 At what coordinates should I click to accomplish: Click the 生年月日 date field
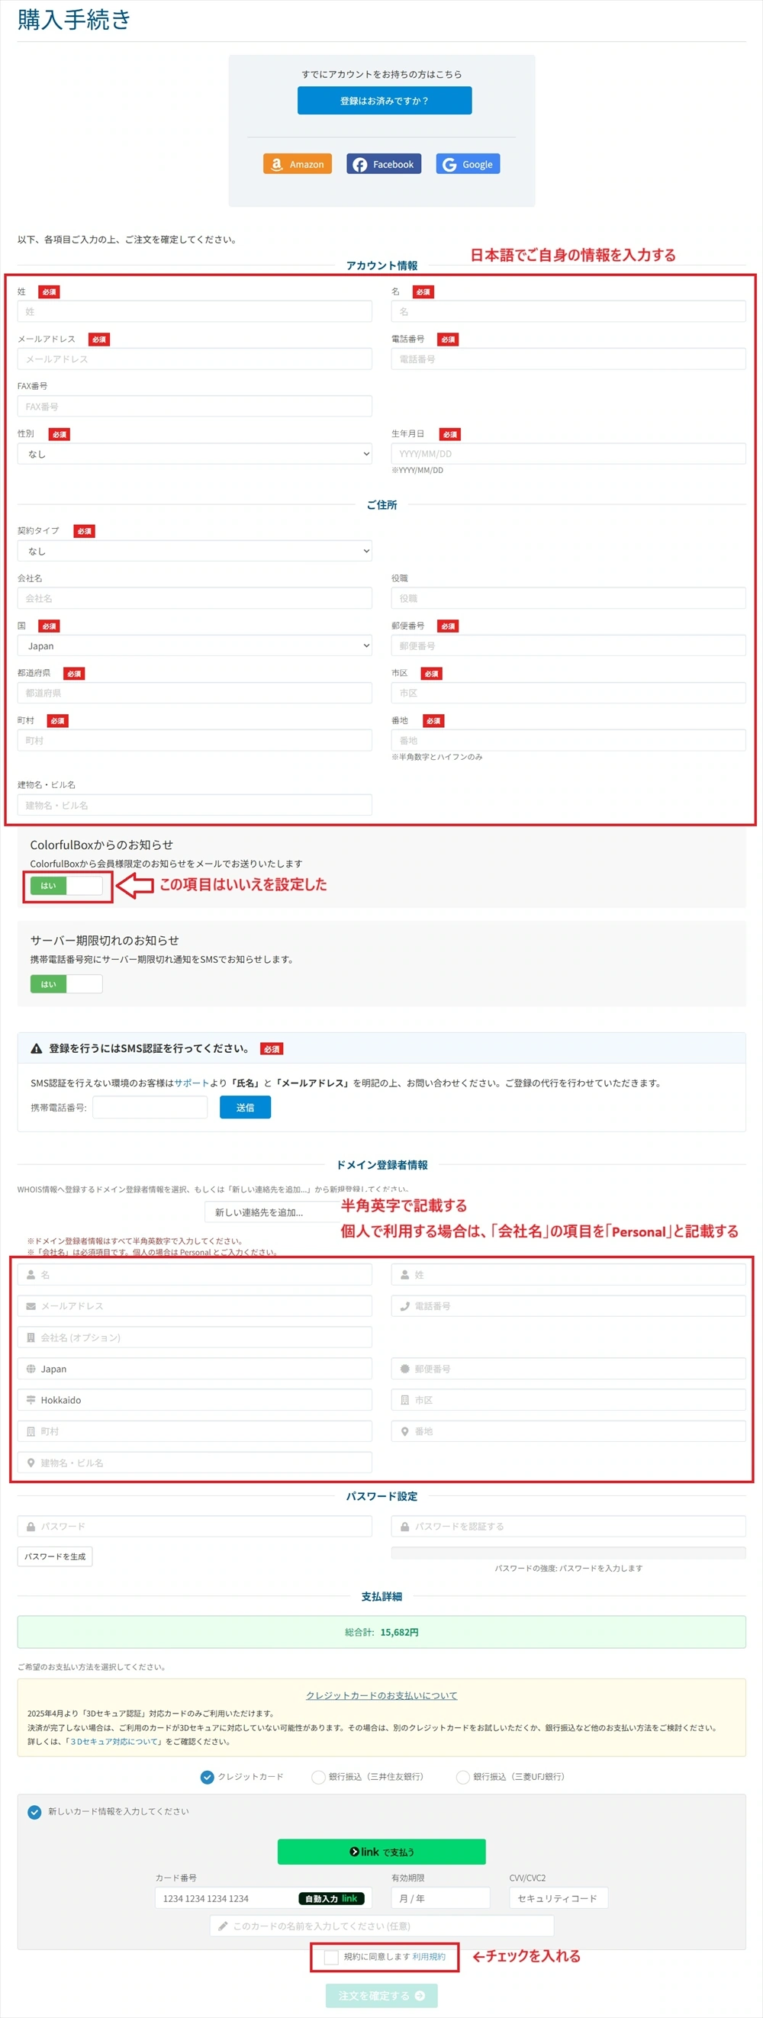click(568, 454)
